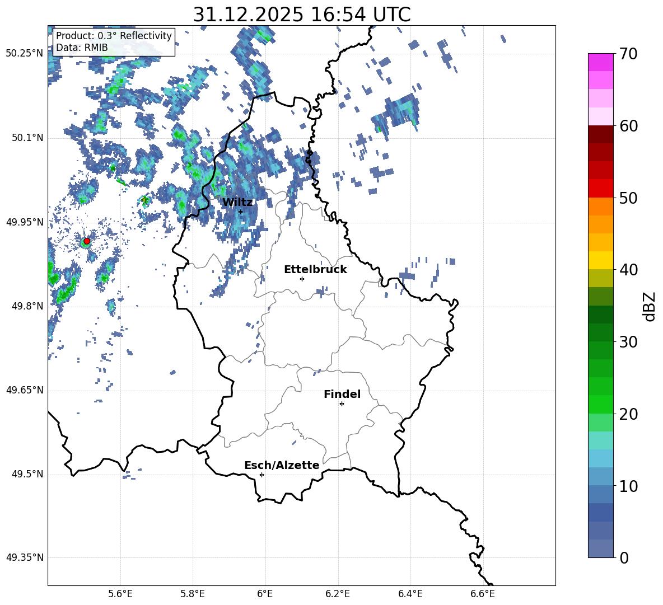Click the 5.8°E longitude label
The width and height of the screenshot is (663, 605).
[x=193, y=594]
